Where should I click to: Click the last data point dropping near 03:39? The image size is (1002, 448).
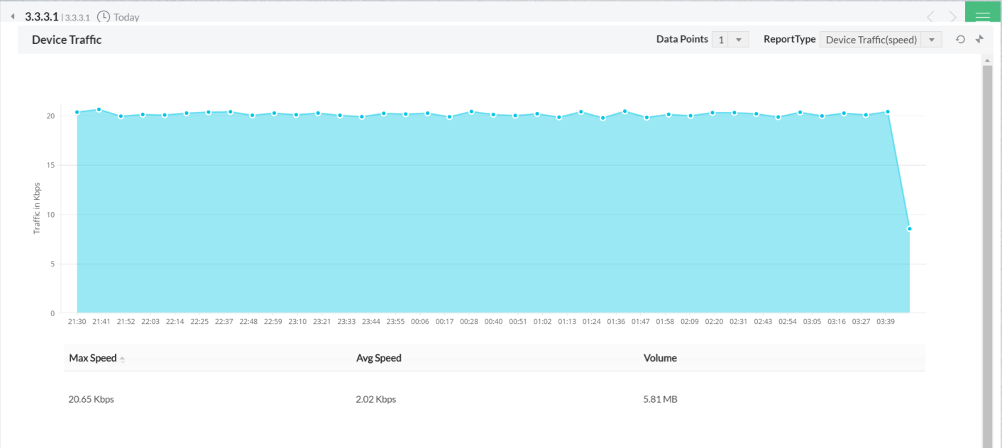(x=909, y=228)
